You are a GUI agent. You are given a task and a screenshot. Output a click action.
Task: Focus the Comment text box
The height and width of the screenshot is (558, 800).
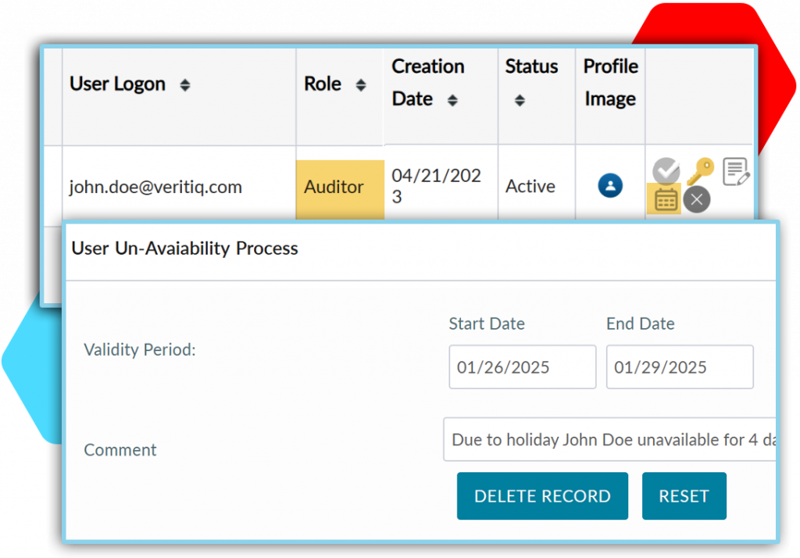tap(609, 440)
